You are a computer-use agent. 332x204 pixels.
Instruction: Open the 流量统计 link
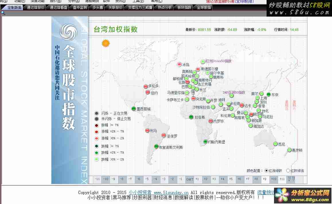point(266,192)
